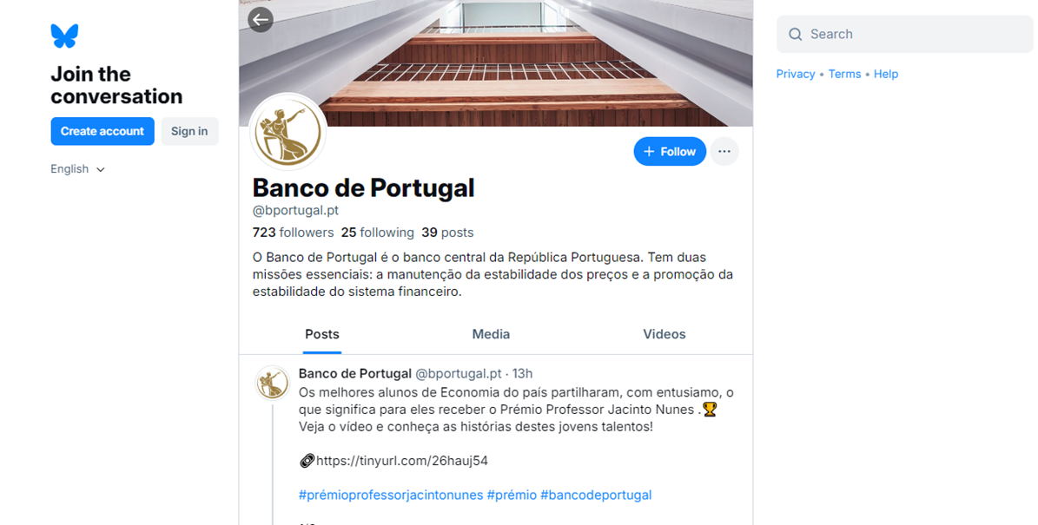Screen dimensions: 1038x525
Task: Open the Help link
Action: (x=886, y=74)
